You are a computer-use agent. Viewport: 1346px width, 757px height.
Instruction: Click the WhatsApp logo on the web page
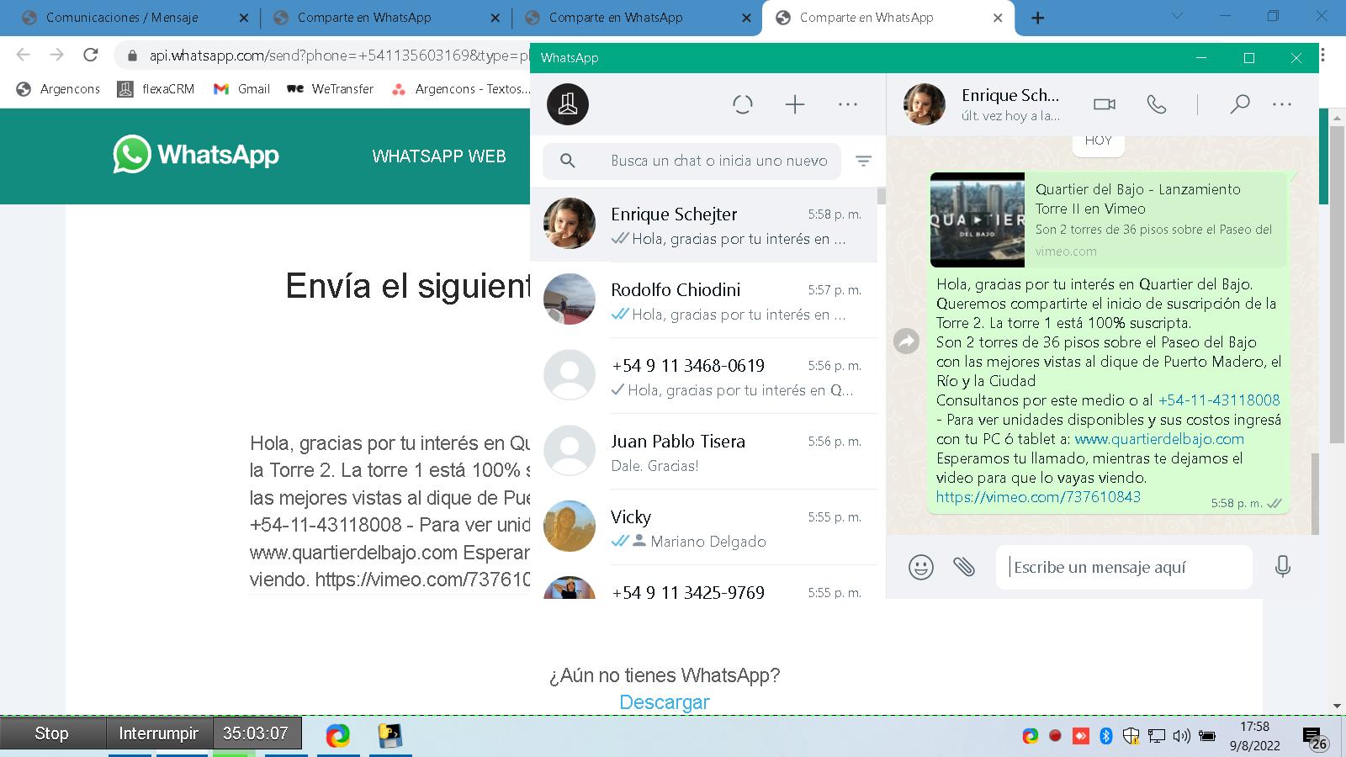pyautogui.click(x=196, y=155)
